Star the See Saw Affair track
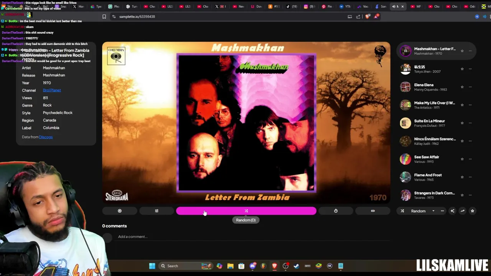This screenshot has width=491, height=276. click(x=462, y=159)
